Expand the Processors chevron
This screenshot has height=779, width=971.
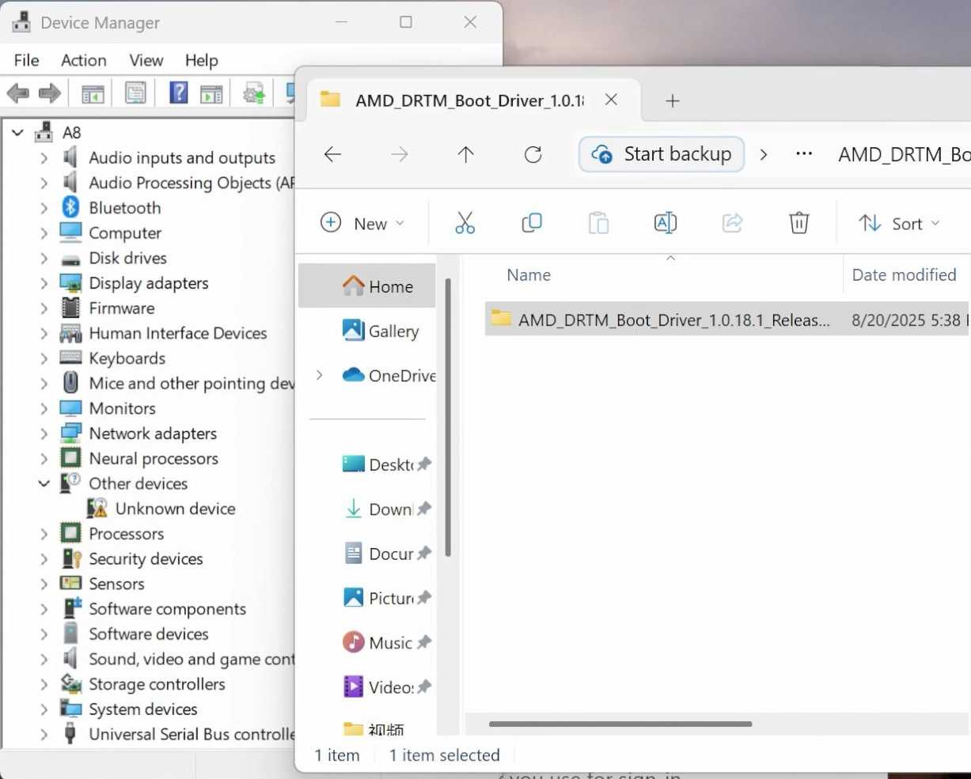[x=44, y=534]
